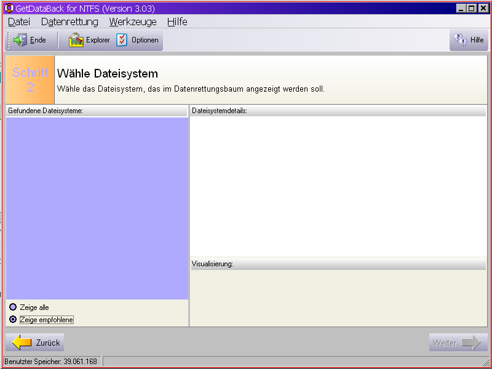
Task: Select the Zeige alle radio button
Action: point(13,307)
